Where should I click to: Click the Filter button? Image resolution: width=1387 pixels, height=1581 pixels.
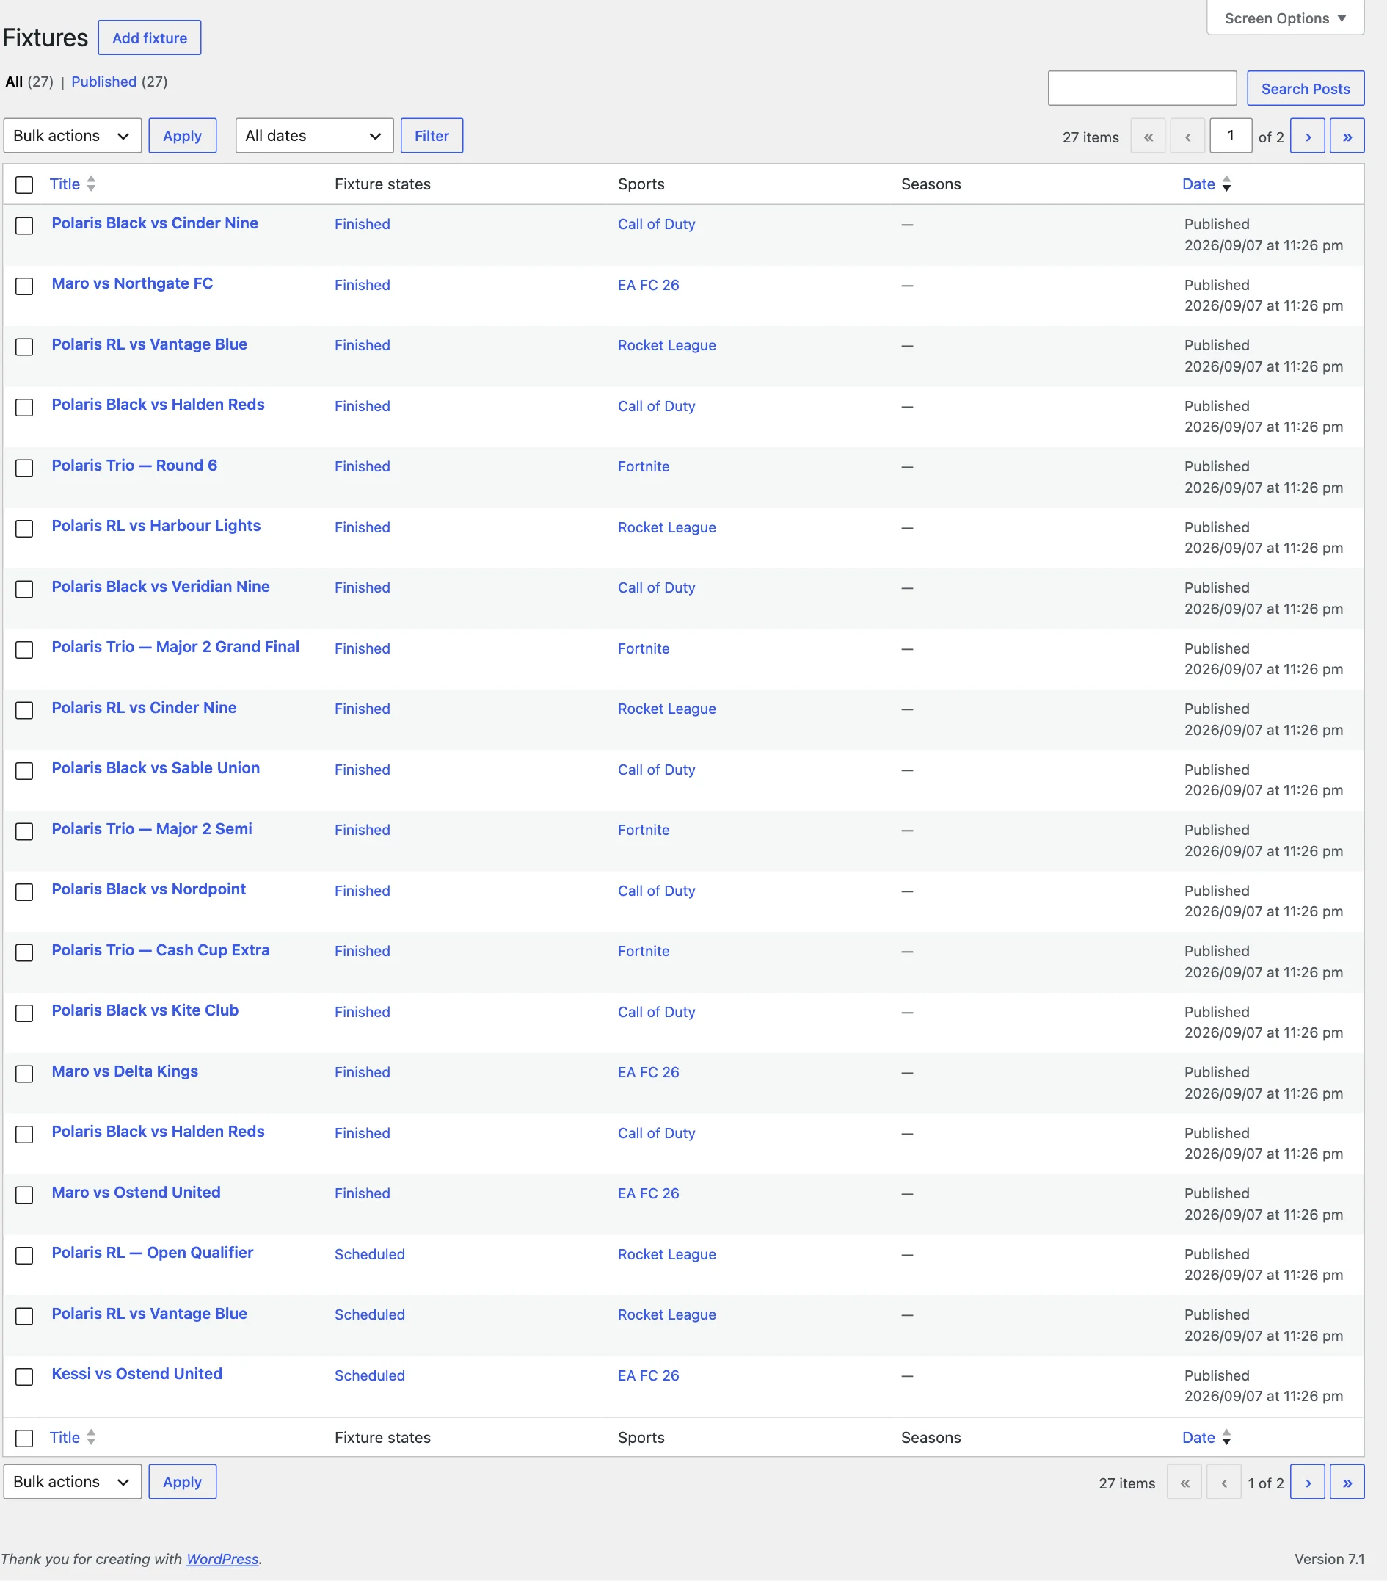coord(432,136)
